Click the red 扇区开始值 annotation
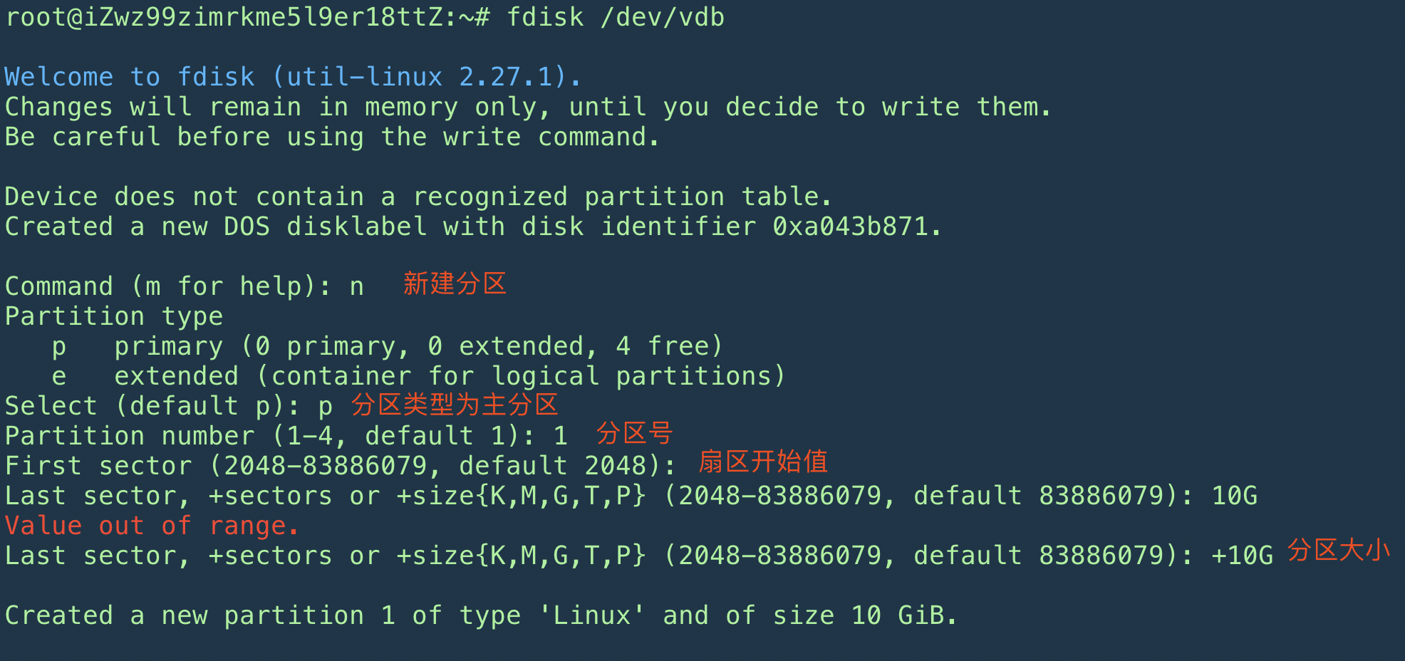 coord(762,462)
